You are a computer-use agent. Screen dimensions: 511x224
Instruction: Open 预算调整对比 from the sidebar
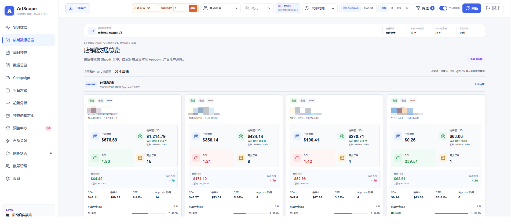[x=28, y=115]
